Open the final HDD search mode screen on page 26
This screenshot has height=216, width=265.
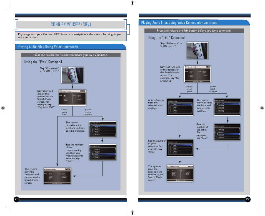pyautogui.click(x=57, y=176)
